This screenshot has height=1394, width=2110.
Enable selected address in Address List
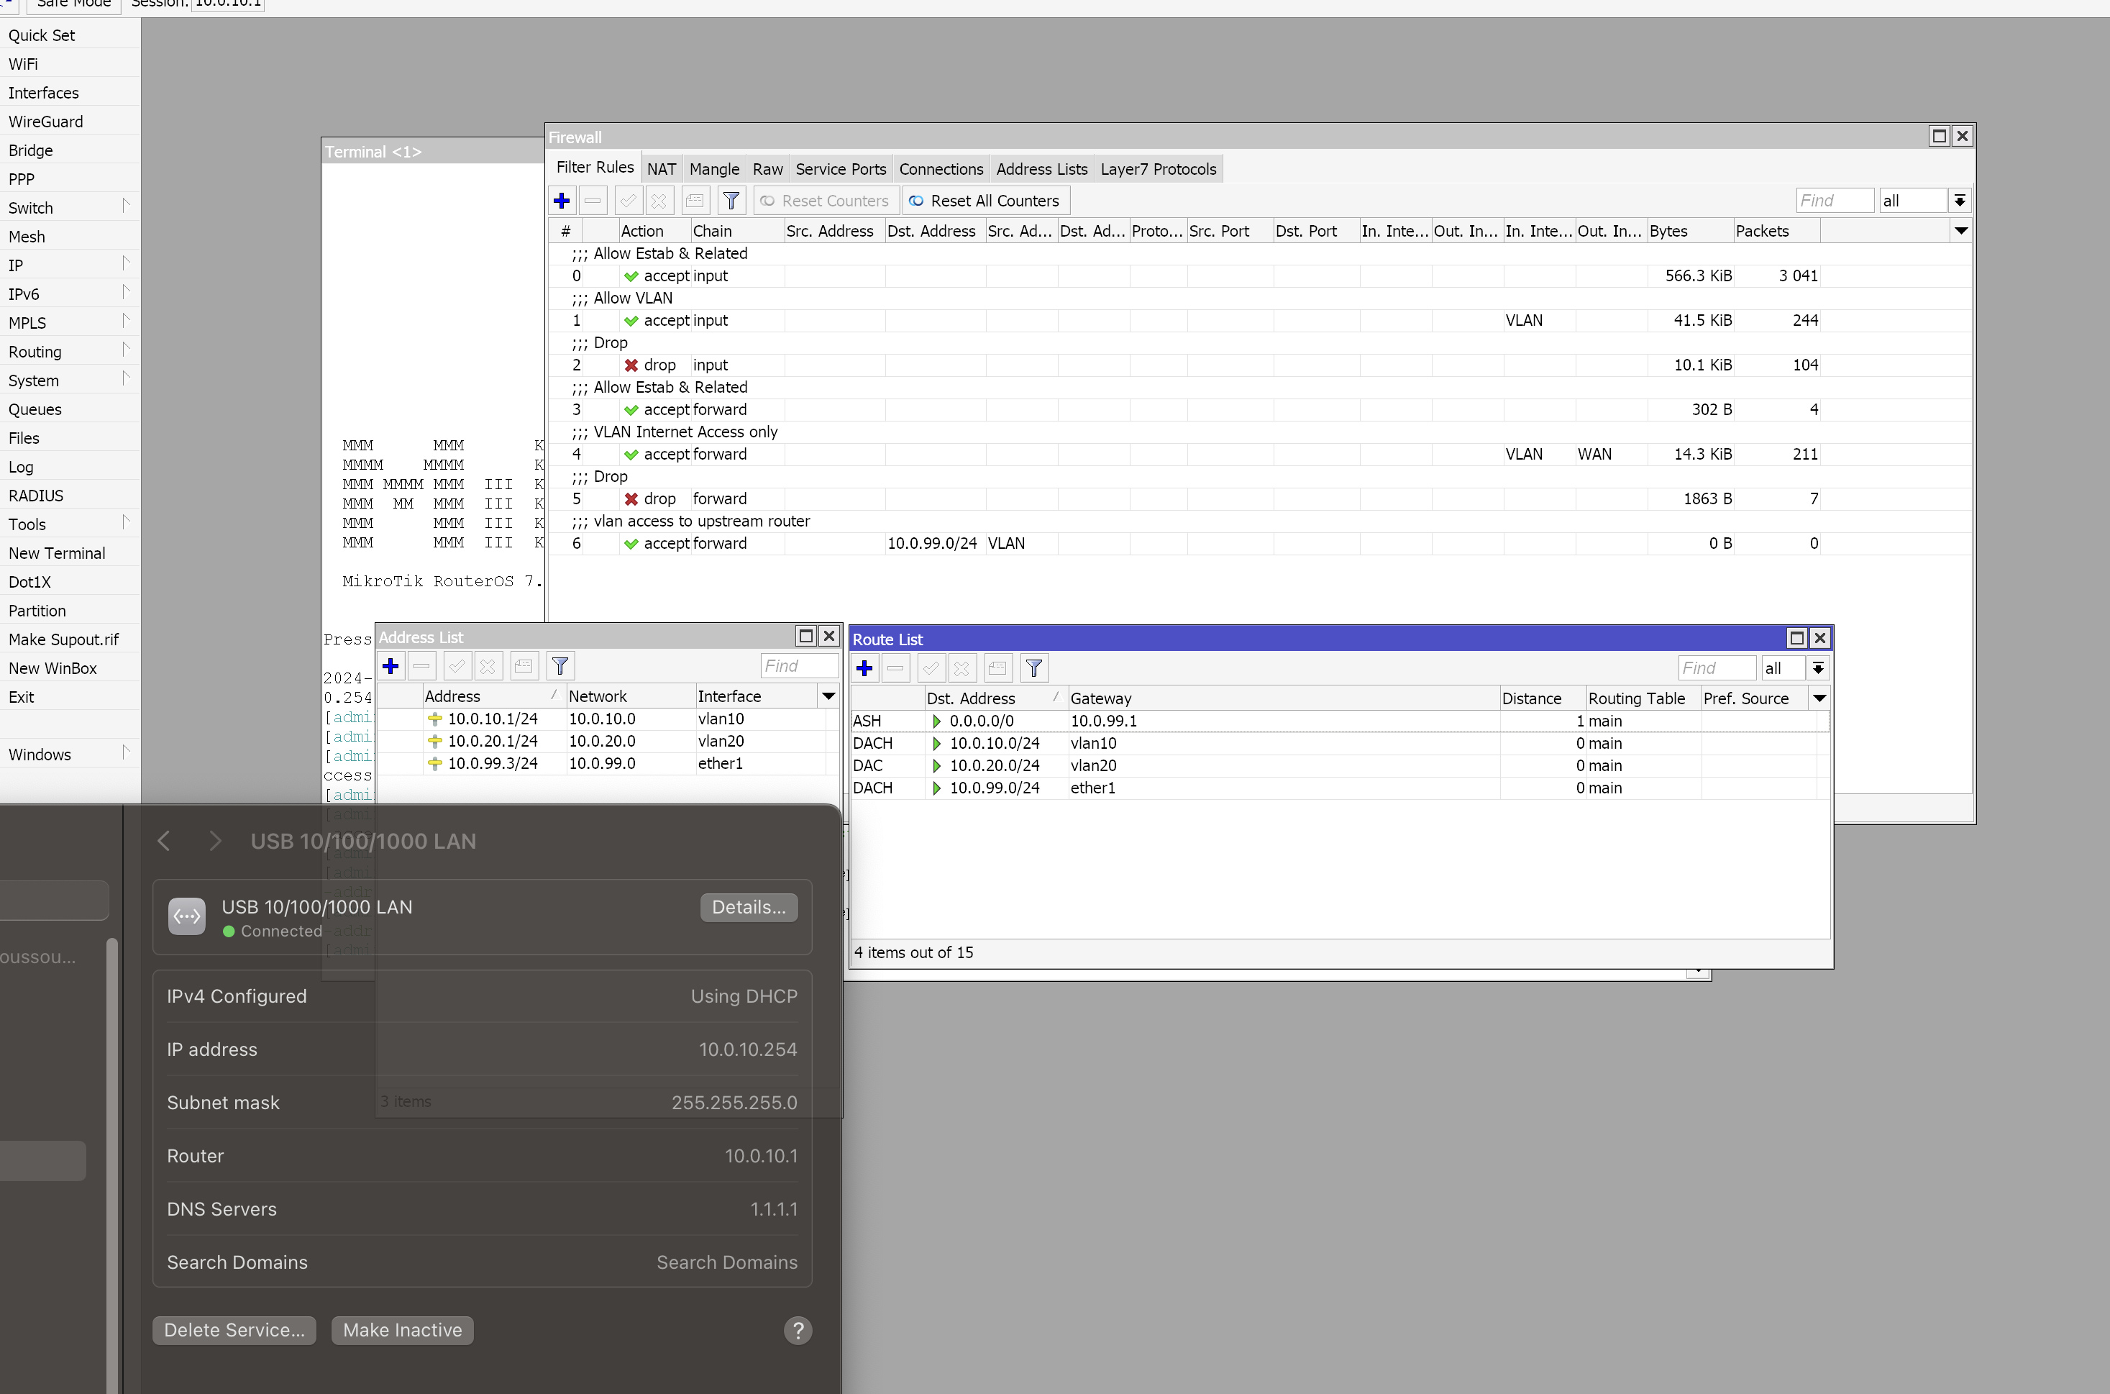coord(457,666)
